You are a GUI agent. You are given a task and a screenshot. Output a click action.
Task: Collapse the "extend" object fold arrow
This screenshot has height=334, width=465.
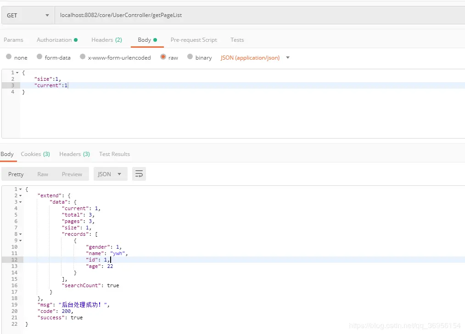pyautogui.click(x=21, y=195)
